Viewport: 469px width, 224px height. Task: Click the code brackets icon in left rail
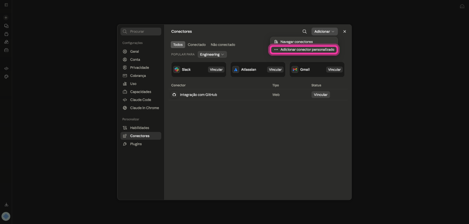point(6,68)
